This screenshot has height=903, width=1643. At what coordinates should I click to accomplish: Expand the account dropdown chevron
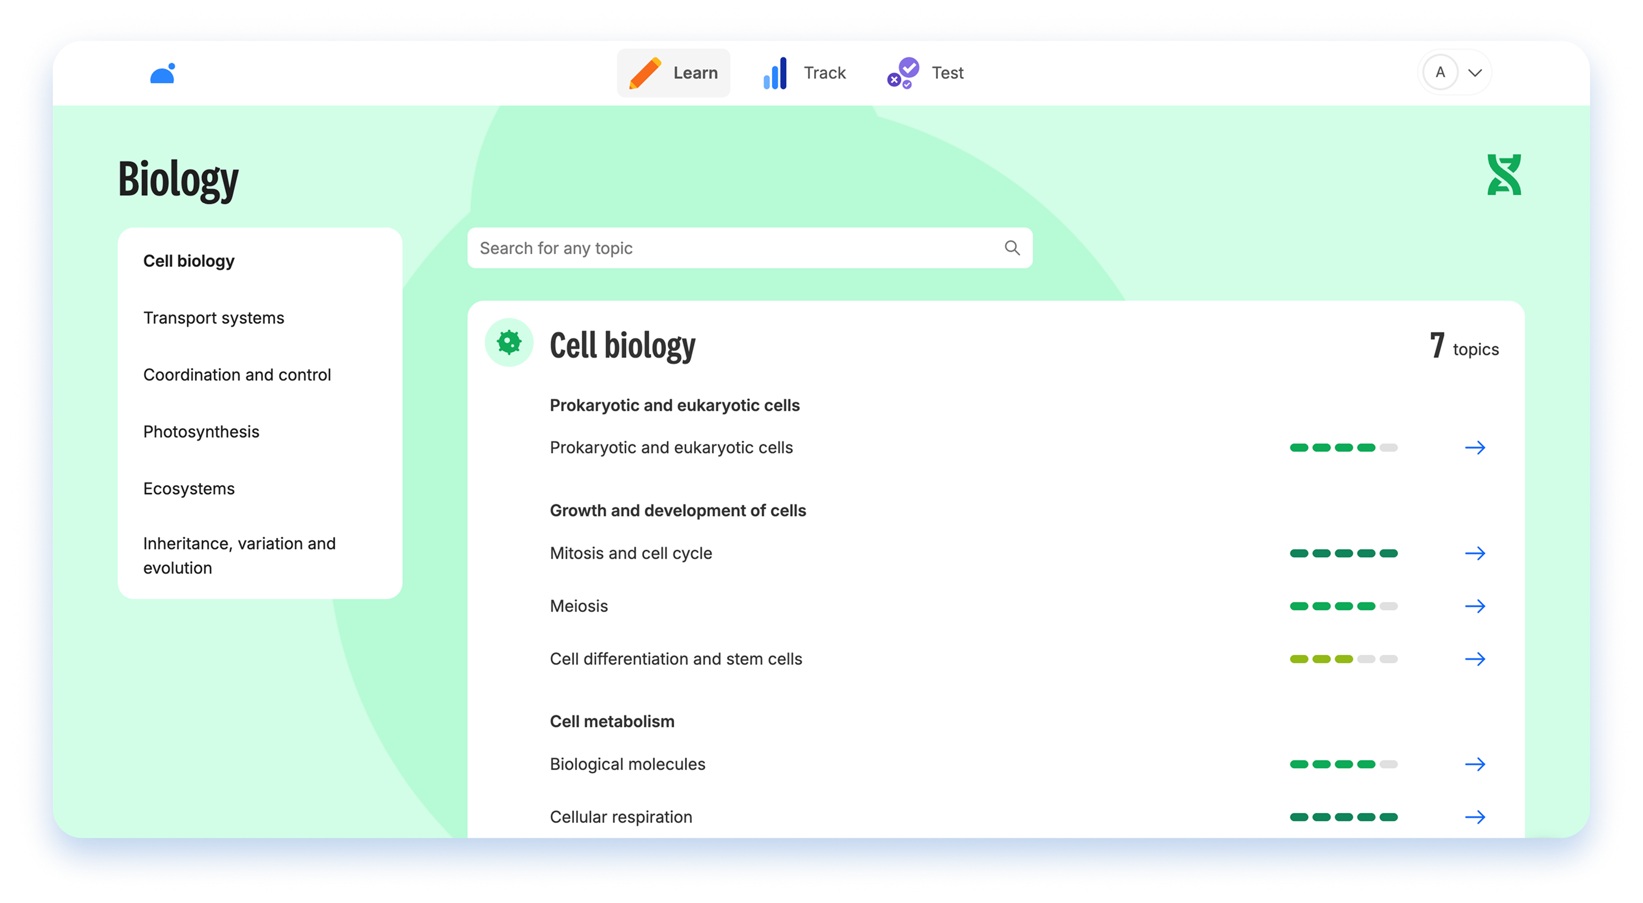1475,73
